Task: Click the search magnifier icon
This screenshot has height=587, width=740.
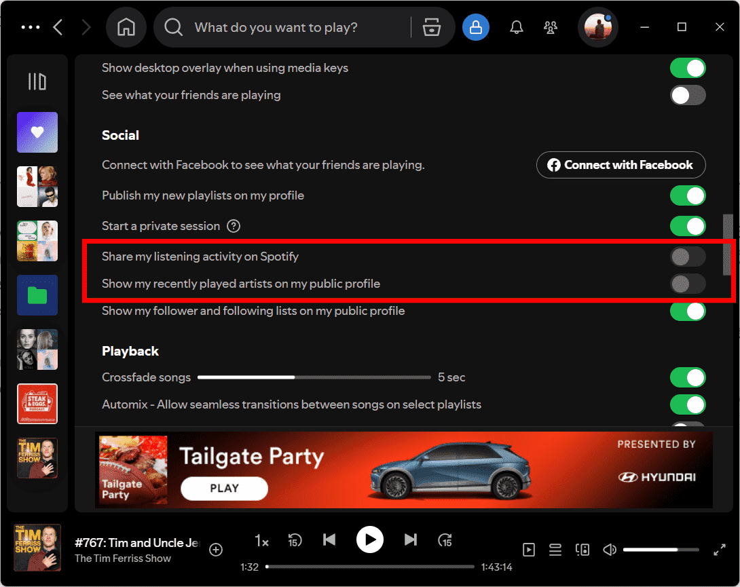Action: [x=173, y=27]
